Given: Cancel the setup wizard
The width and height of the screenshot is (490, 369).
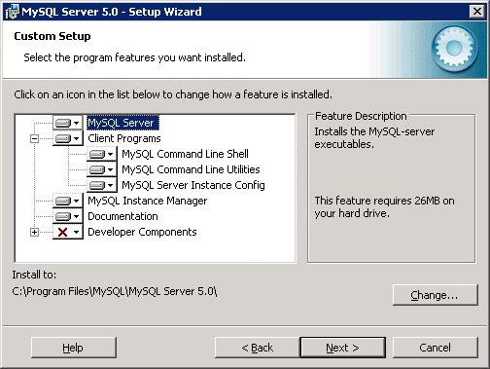Looking at the screenshot, I should [x=436, y=348].
